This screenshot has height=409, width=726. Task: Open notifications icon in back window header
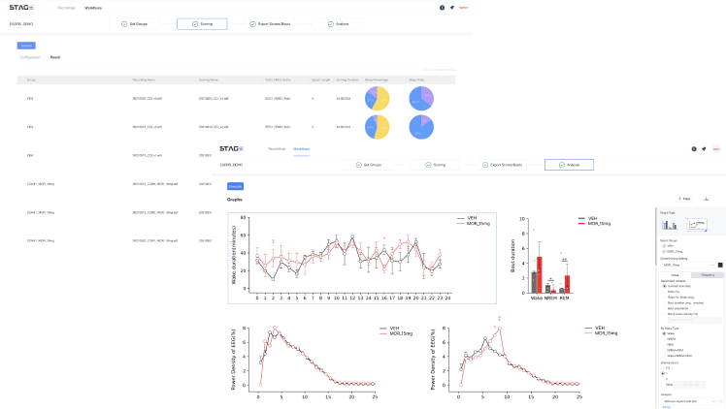[451, 7]
